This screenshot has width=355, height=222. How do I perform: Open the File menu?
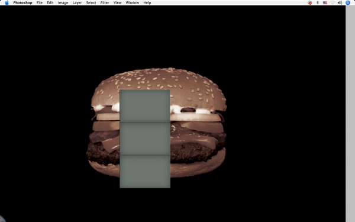click(40, 3)
